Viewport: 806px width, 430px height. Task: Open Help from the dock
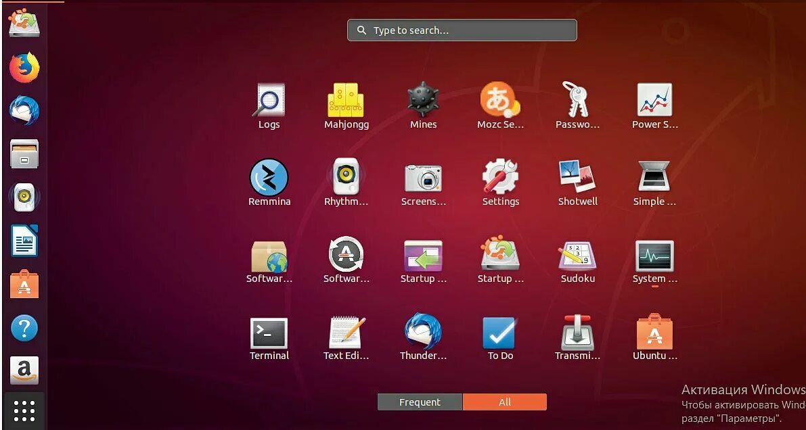click(x=24, y=328)
